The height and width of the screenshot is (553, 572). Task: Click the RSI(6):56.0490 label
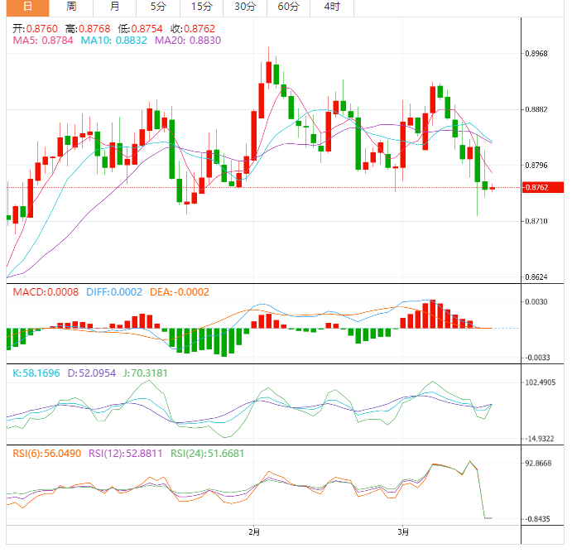click(x=46, y=454)
